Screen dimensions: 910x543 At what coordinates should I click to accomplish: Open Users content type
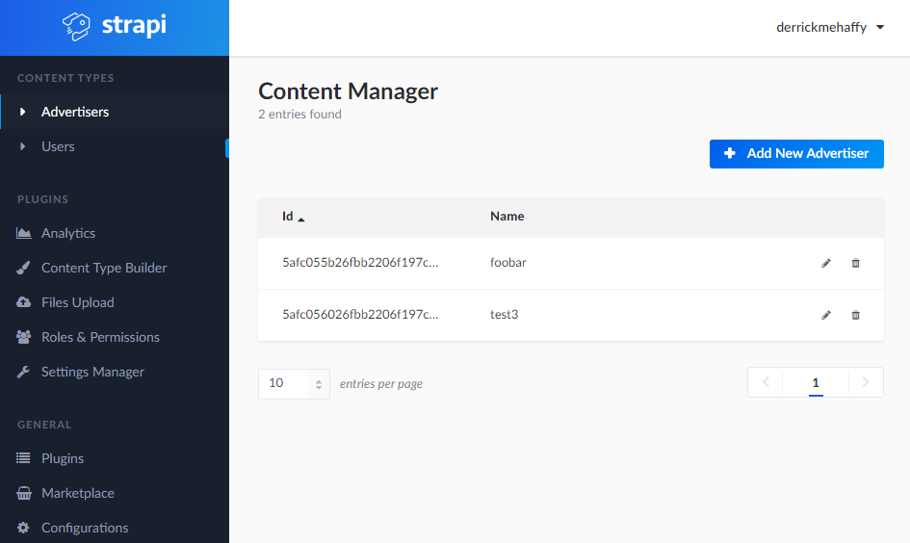tap(115, 146)
